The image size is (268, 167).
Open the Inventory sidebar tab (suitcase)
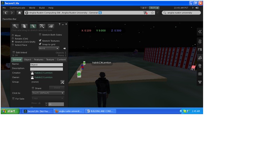point(200,74)
